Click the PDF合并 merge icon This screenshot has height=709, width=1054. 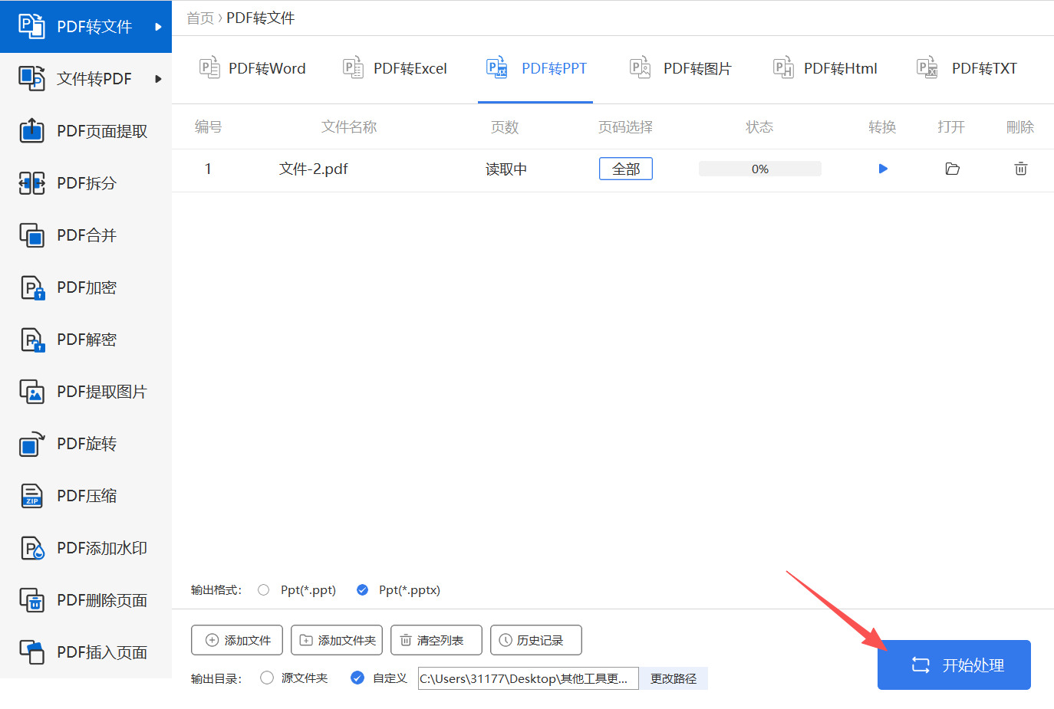31,235
